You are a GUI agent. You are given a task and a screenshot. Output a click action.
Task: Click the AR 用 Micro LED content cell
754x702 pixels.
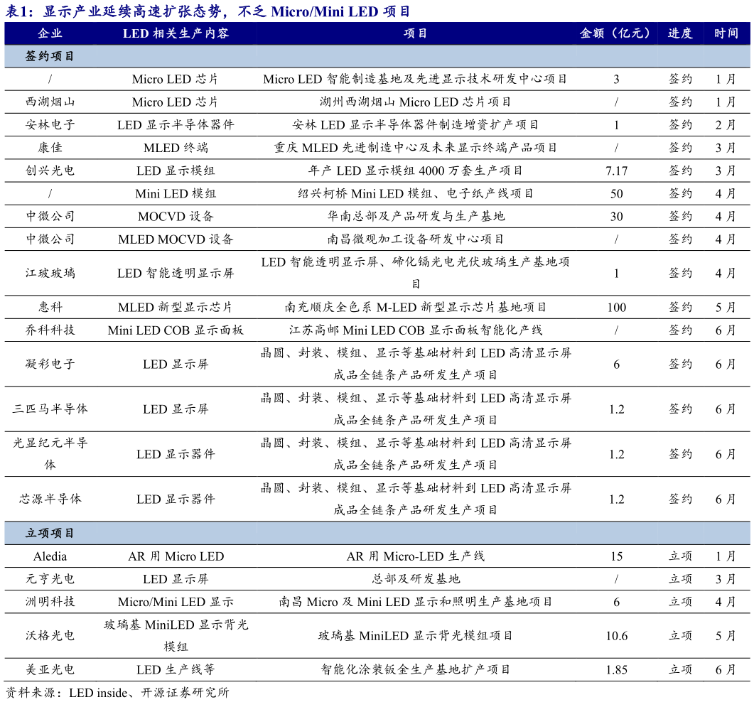(176, 556)
